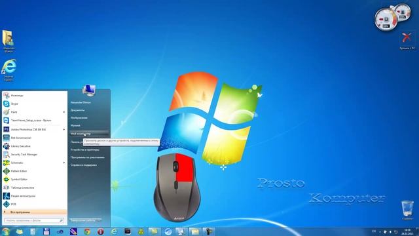The image size is (419, 236).
Task: Open Мой компьютер in Start menu
Action: click(x=89, y=133)
